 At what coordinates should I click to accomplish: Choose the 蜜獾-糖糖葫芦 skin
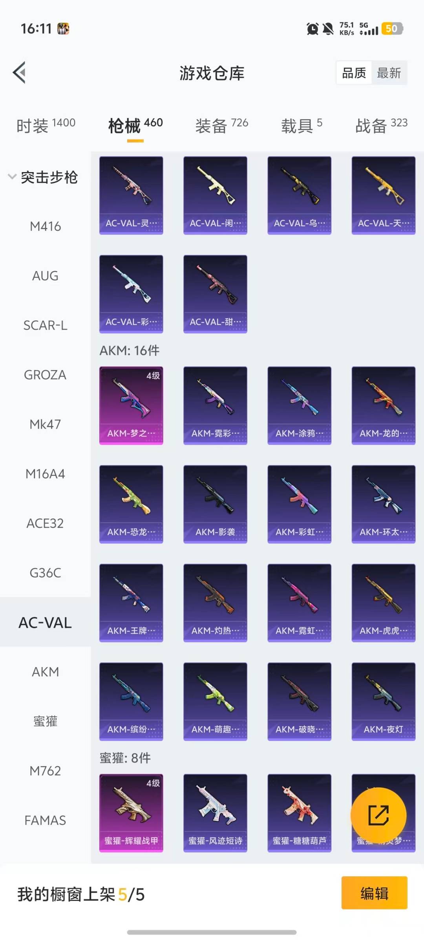[300, 813]
